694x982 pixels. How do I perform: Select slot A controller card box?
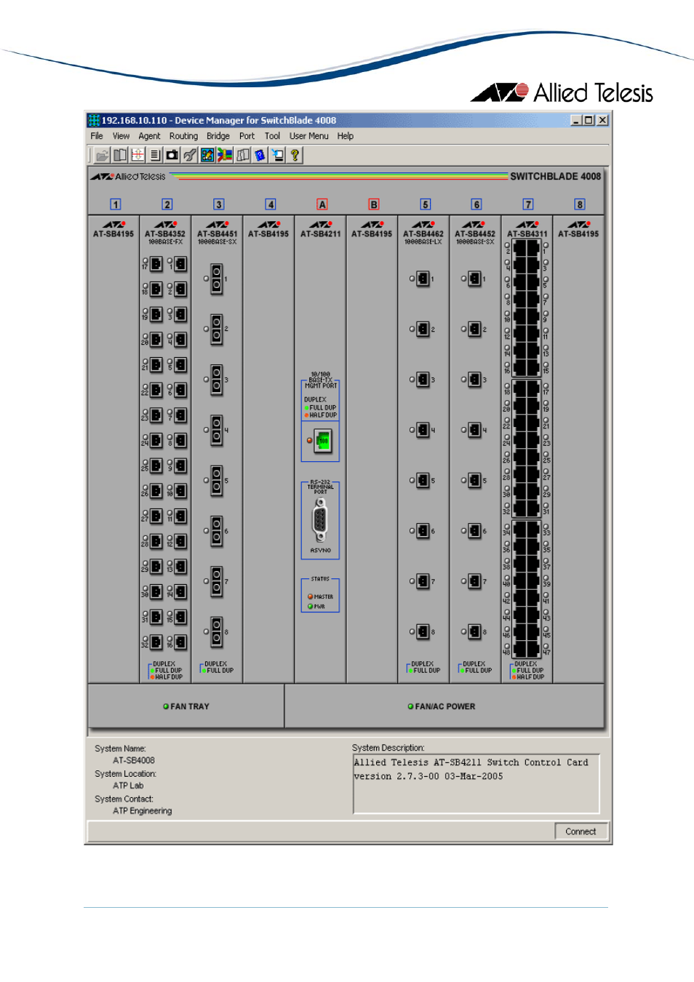[x=322, y=204]
